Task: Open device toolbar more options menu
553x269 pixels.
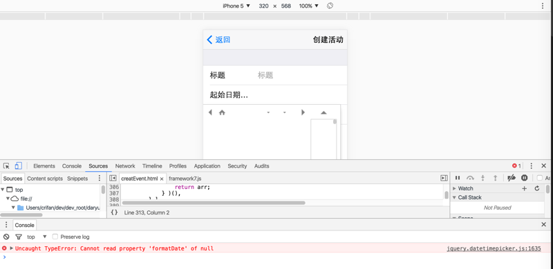Action: [543, 6]
